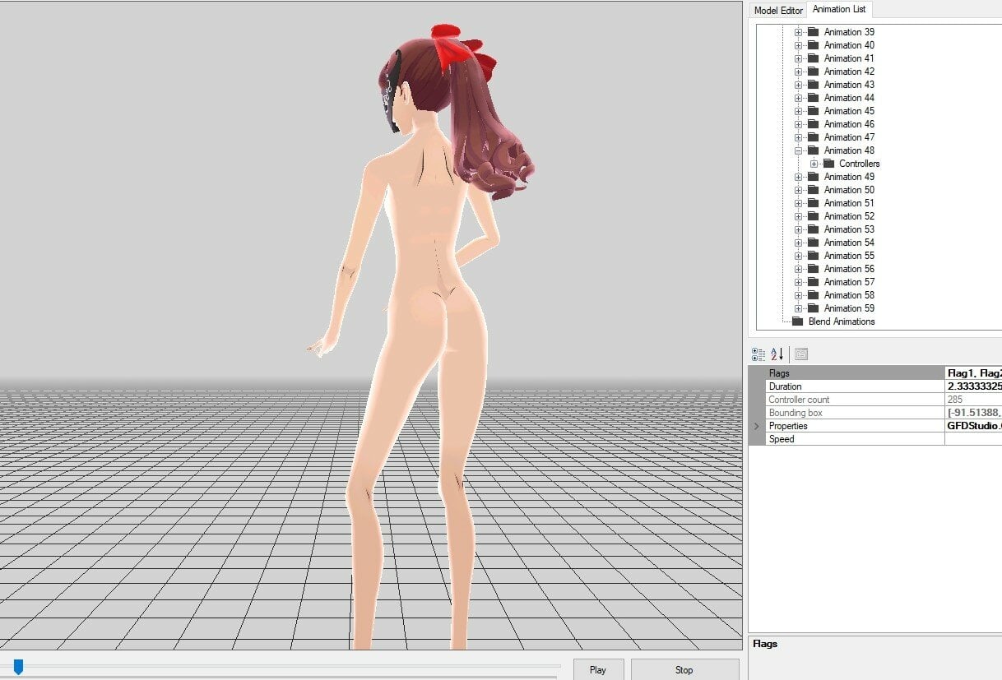Screen dimensions: 1002x680
Task: Expand the Controllers node under Animation 48
Action: click(x=814, y=164)
